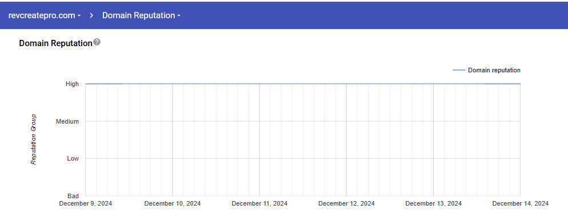This screenshot has width=568, height=221.
Task: Open the revcreatepro.com domain dropdown
Action: pos(44,15)
